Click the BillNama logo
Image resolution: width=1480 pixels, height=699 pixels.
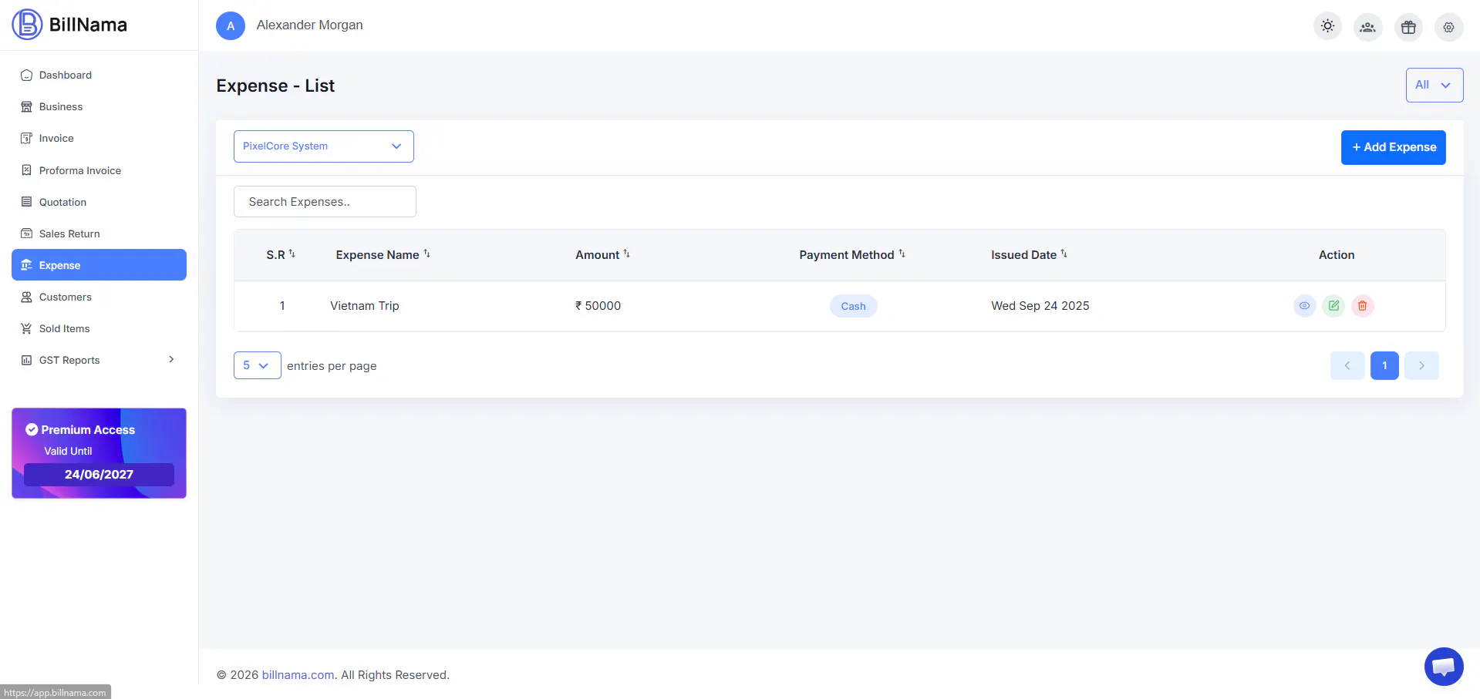click(69, 25)
